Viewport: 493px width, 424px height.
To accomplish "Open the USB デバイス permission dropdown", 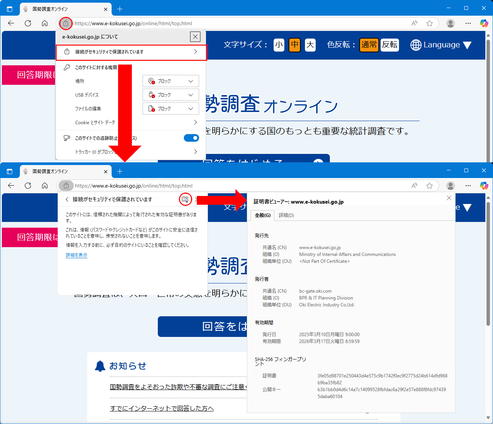I will (x=171, y=95).
